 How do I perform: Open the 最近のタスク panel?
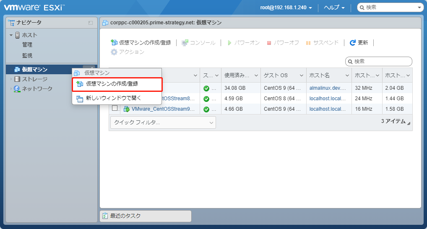146,216
